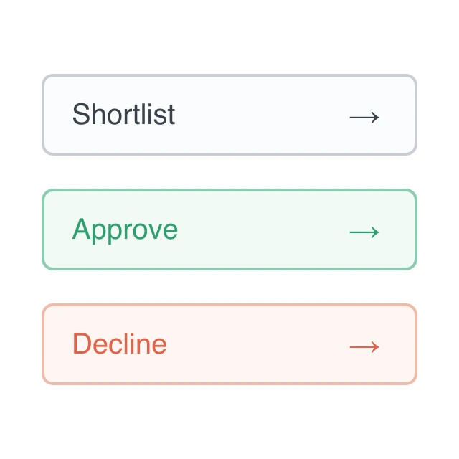
Task: Decline the item via the salmon-bordered button
Action: click(229, 344)
